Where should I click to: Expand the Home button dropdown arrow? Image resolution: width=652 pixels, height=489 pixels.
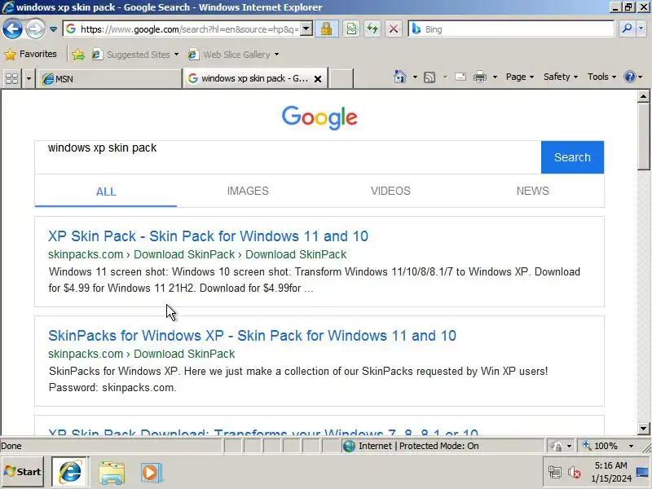(x=415, y=77)
